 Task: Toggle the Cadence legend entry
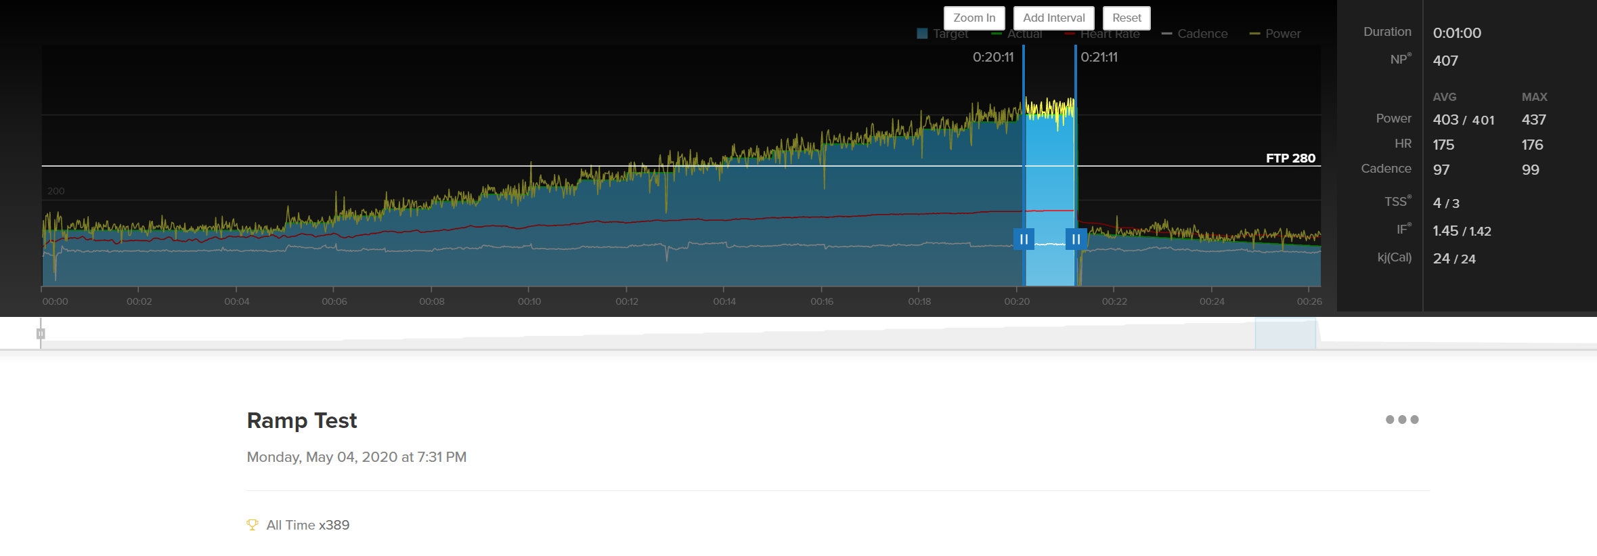pyautogui.click(x=1195, y=34)
